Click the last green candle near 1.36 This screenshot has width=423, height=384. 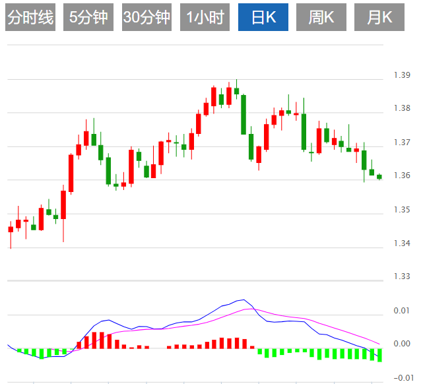[x=379, y=177]
